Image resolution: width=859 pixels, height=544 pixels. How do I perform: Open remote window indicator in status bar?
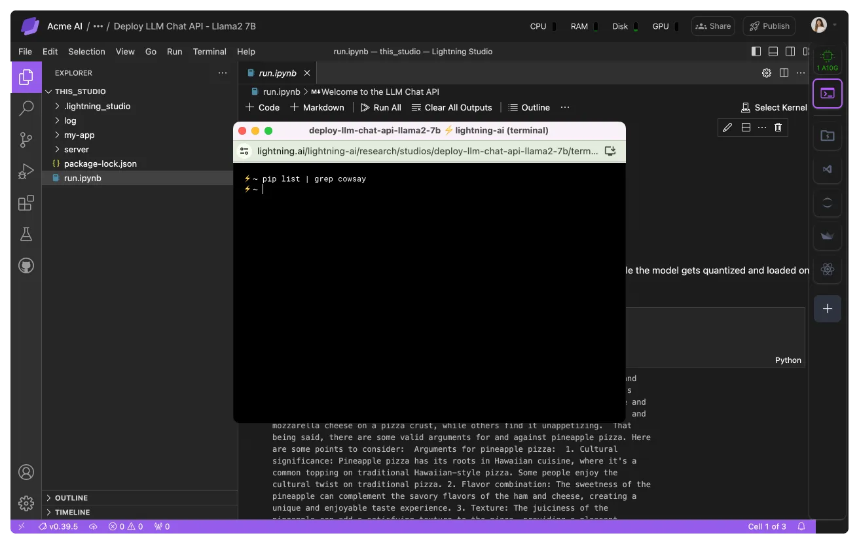[22, 526]
